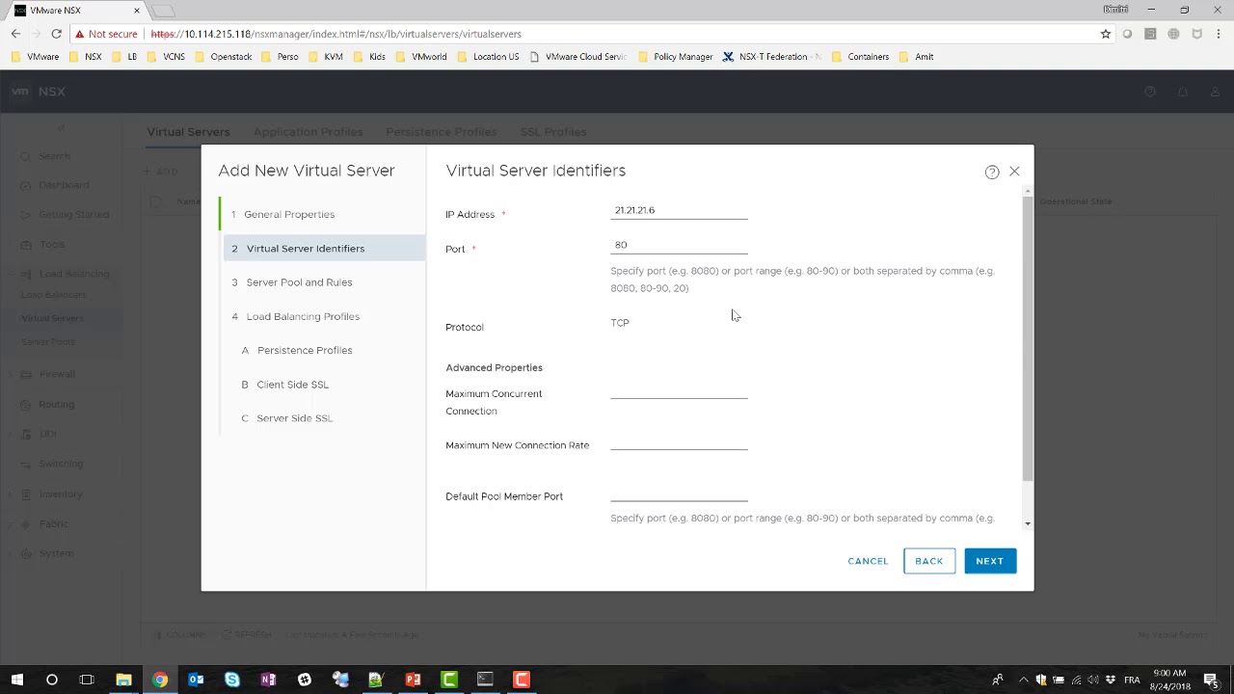Cancel the virtual server wizard
The image size is (1234, 694).
868,561
